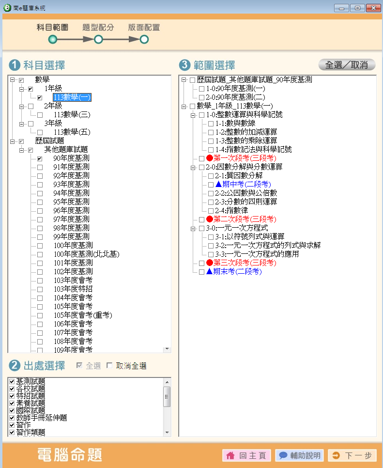This screenshot has width=383, height=468.
Task: Click the speech bubble 輔助說明 help icon
Action: [283, 455]
